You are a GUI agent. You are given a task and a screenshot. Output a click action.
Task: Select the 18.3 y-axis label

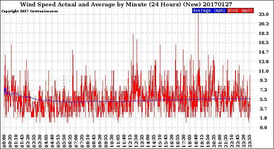tap(264, 33)
